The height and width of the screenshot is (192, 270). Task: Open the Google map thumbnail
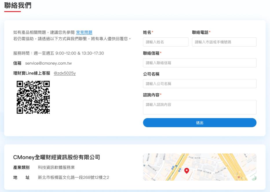pyautogui.click(x=200, y=167)
